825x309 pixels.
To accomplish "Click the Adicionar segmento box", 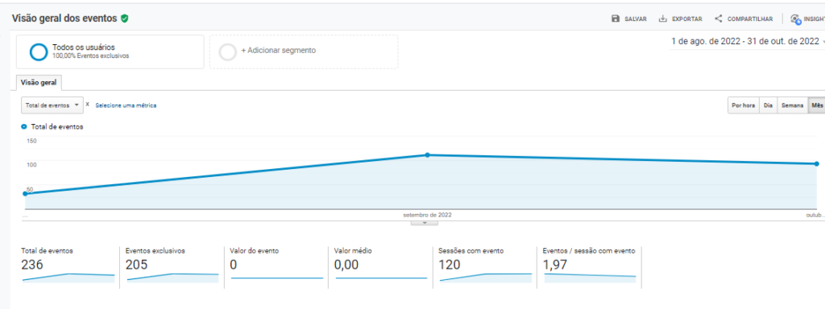I will click(x=304, y=51).
